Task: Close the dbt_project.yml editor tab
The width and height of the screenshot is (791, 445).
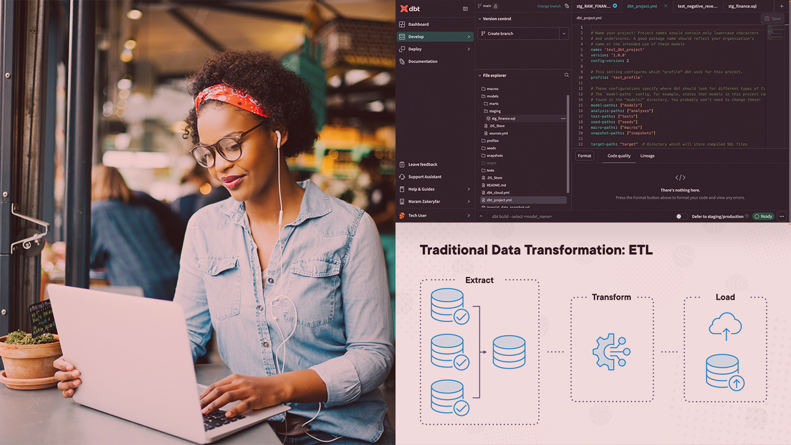Action: 666,6
